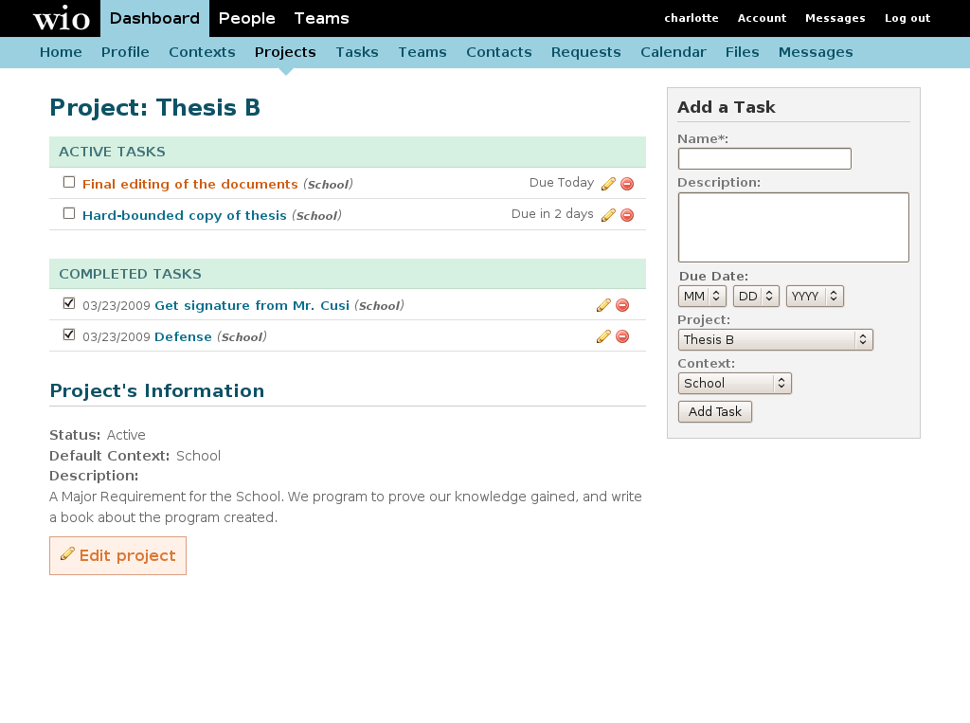
Task: Click the 'Status: Active' line
Action: point(98,435)
